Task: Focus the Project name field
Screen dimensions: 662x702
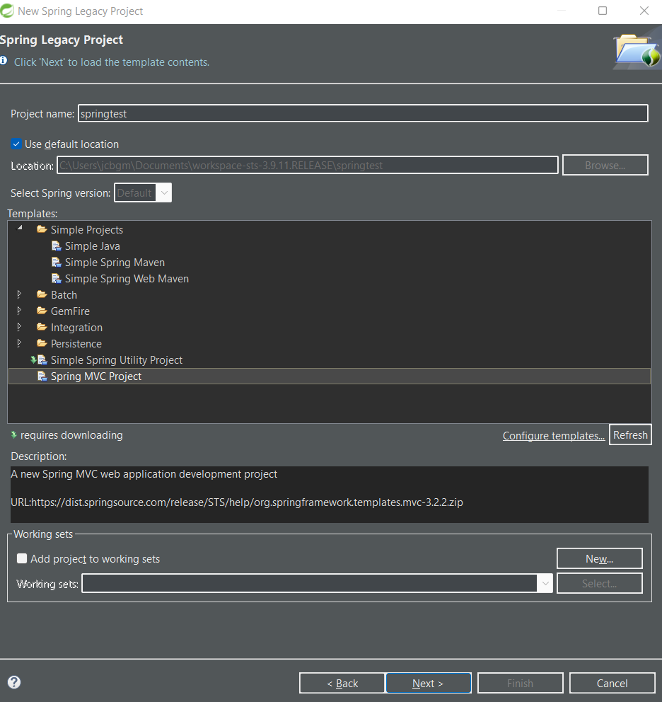Action: click(x=363, y=113)
